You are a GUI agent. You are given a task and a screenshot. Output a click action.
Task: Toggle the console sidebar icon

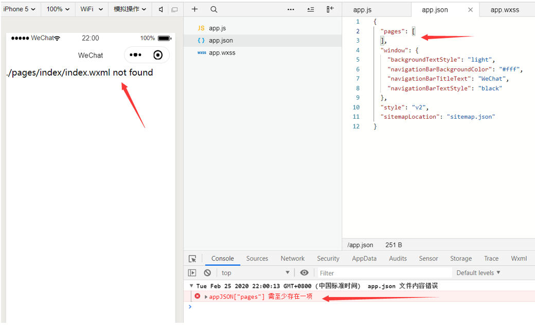[192, 273]
